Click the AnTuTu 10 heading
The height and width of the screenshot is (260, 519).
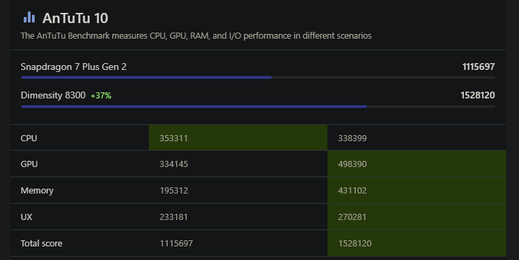point(75,18)
